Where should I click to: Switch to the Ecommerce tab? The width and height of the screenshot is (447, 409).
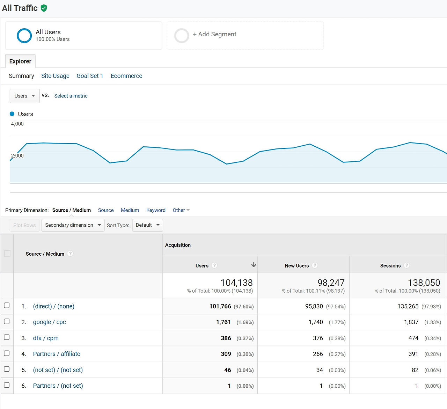[x=126, y=76]
